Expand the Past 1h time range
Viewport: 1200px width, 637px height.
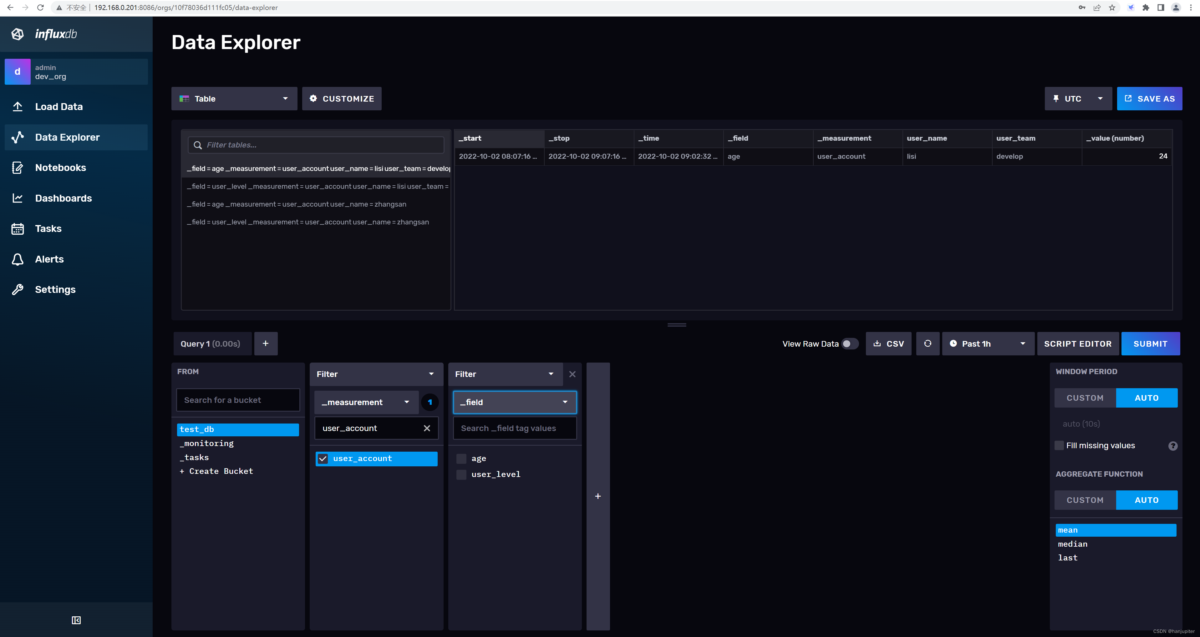point(988,344)
